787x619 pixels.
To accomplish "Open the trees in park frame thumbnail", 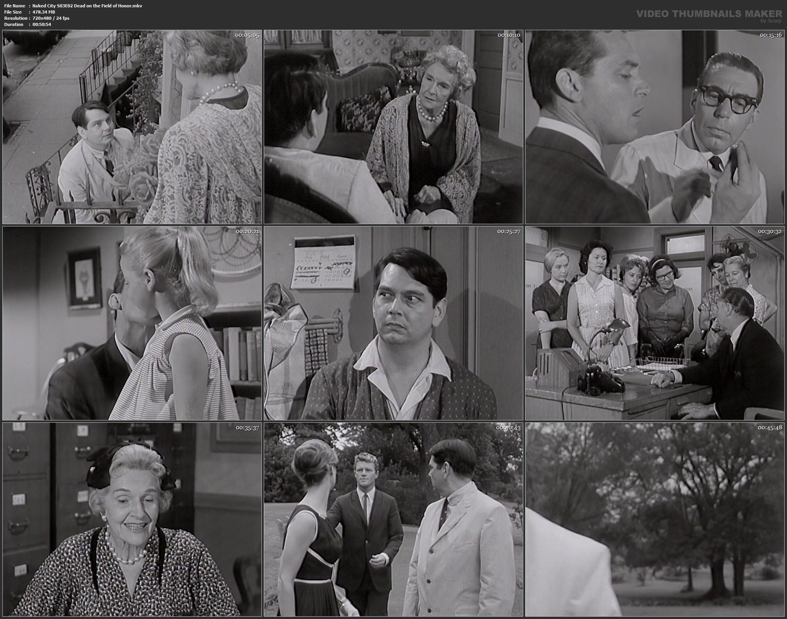I will [656, 520].
